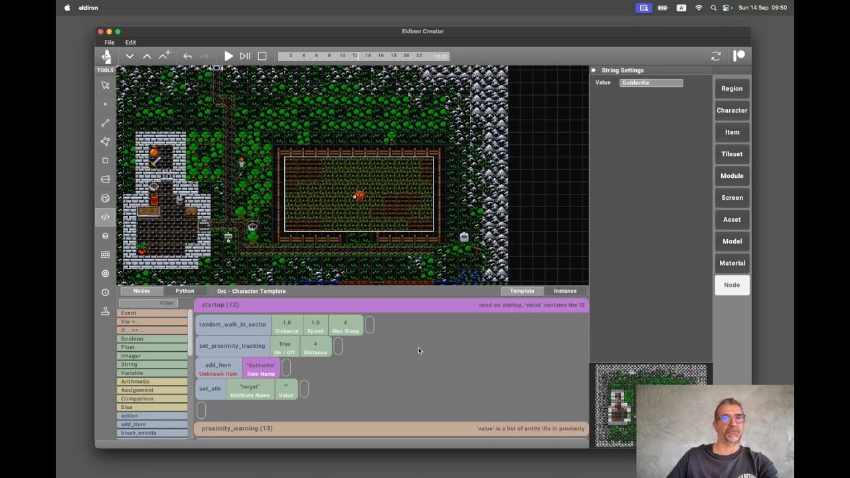The width and height of the screenshot is (850, 478).
Task: Click the undo arrow icon
Action: [x=187, y=56]
